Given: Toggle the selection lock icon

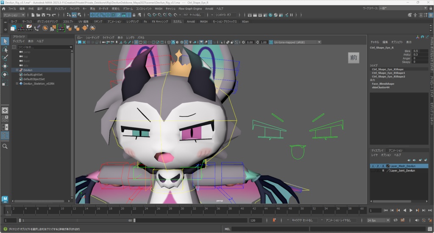Looking at the screenshot, I should click(134, 15).
